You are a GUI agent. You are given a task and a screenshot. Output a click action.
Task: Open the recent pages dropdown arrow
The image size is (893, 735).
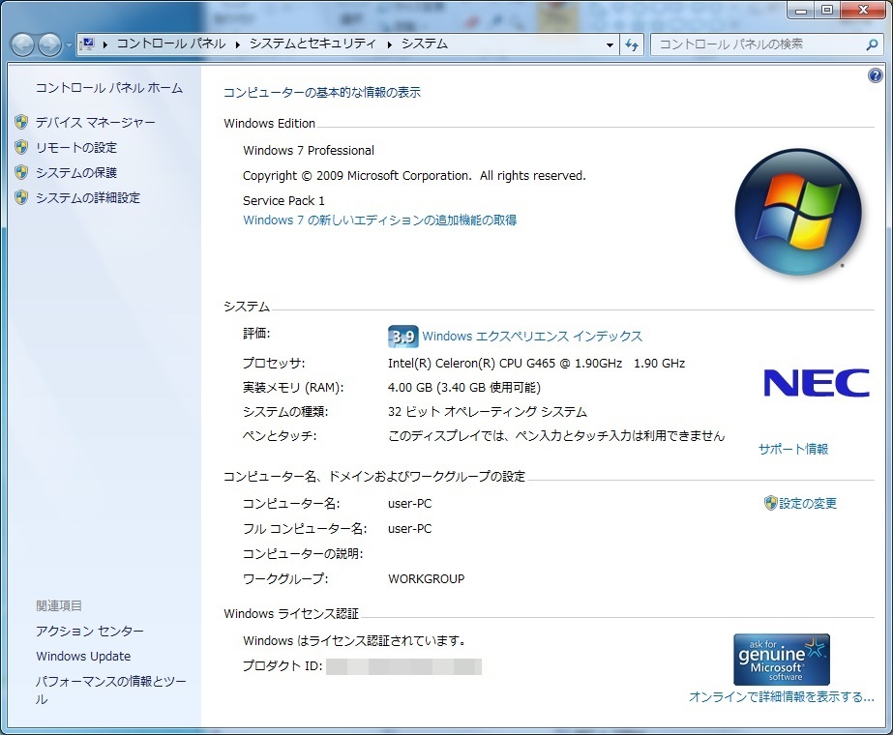(69, 44)
